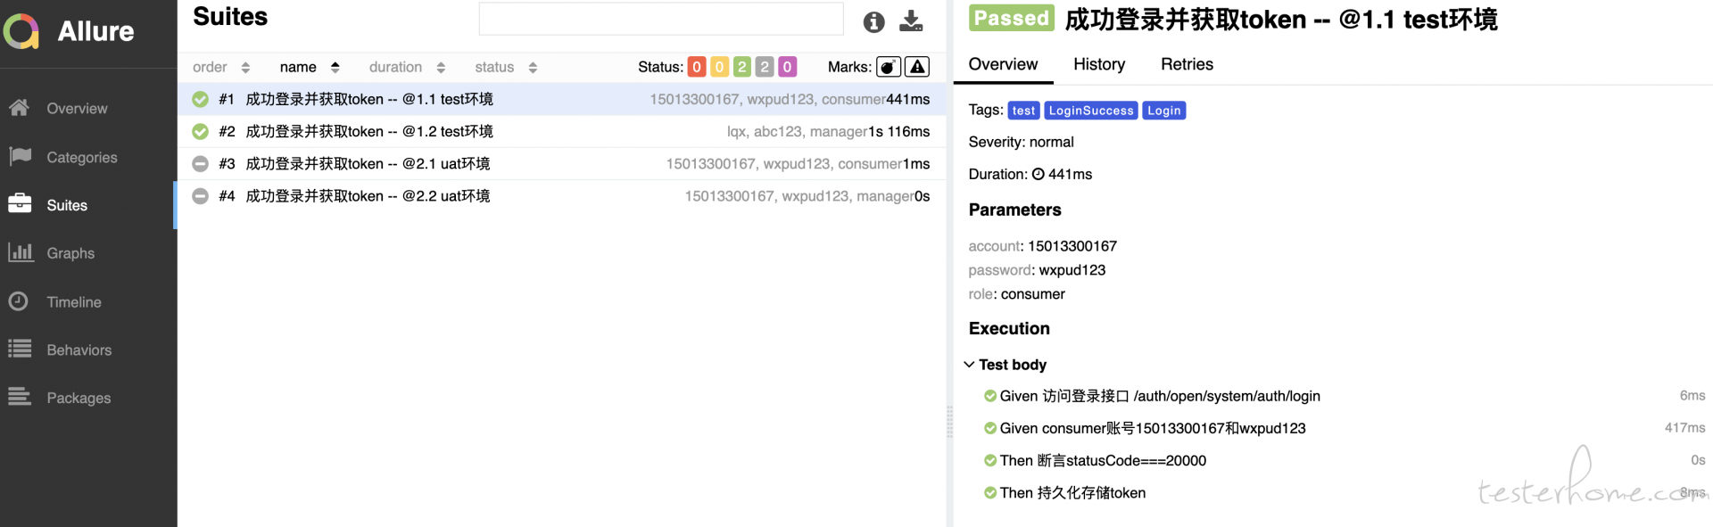
Task: Select test #2 @1.2 test环境 row
Action: click(561, 131)
